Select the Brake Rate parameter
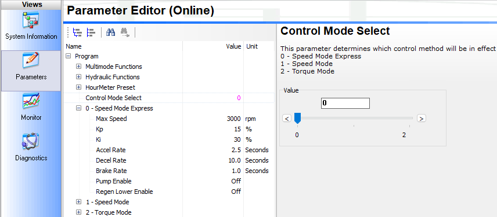This screenshot has width=497, height=217. (111, 171)
